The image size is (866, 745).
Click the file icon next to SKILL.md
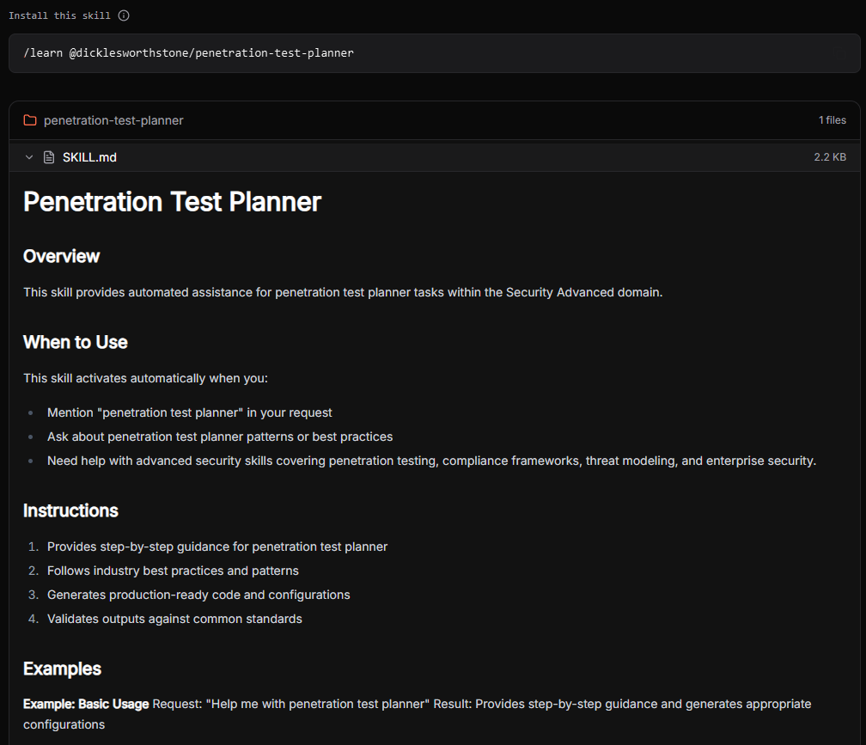pyautogui.click(x=49, y=157)
